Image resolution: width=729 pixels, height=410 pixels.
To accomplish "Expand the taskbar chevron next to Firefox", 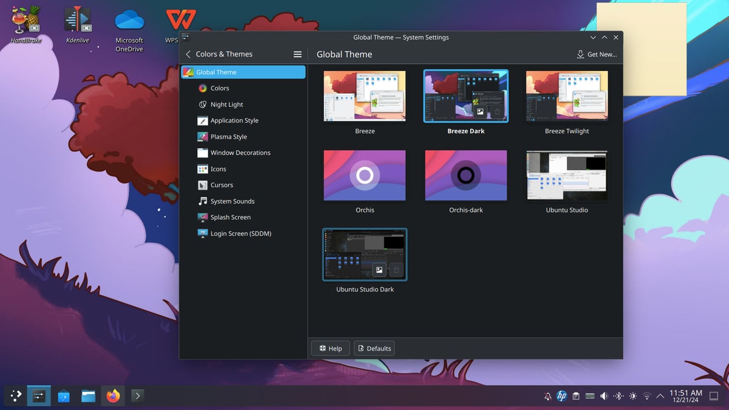I will (138, 396).
